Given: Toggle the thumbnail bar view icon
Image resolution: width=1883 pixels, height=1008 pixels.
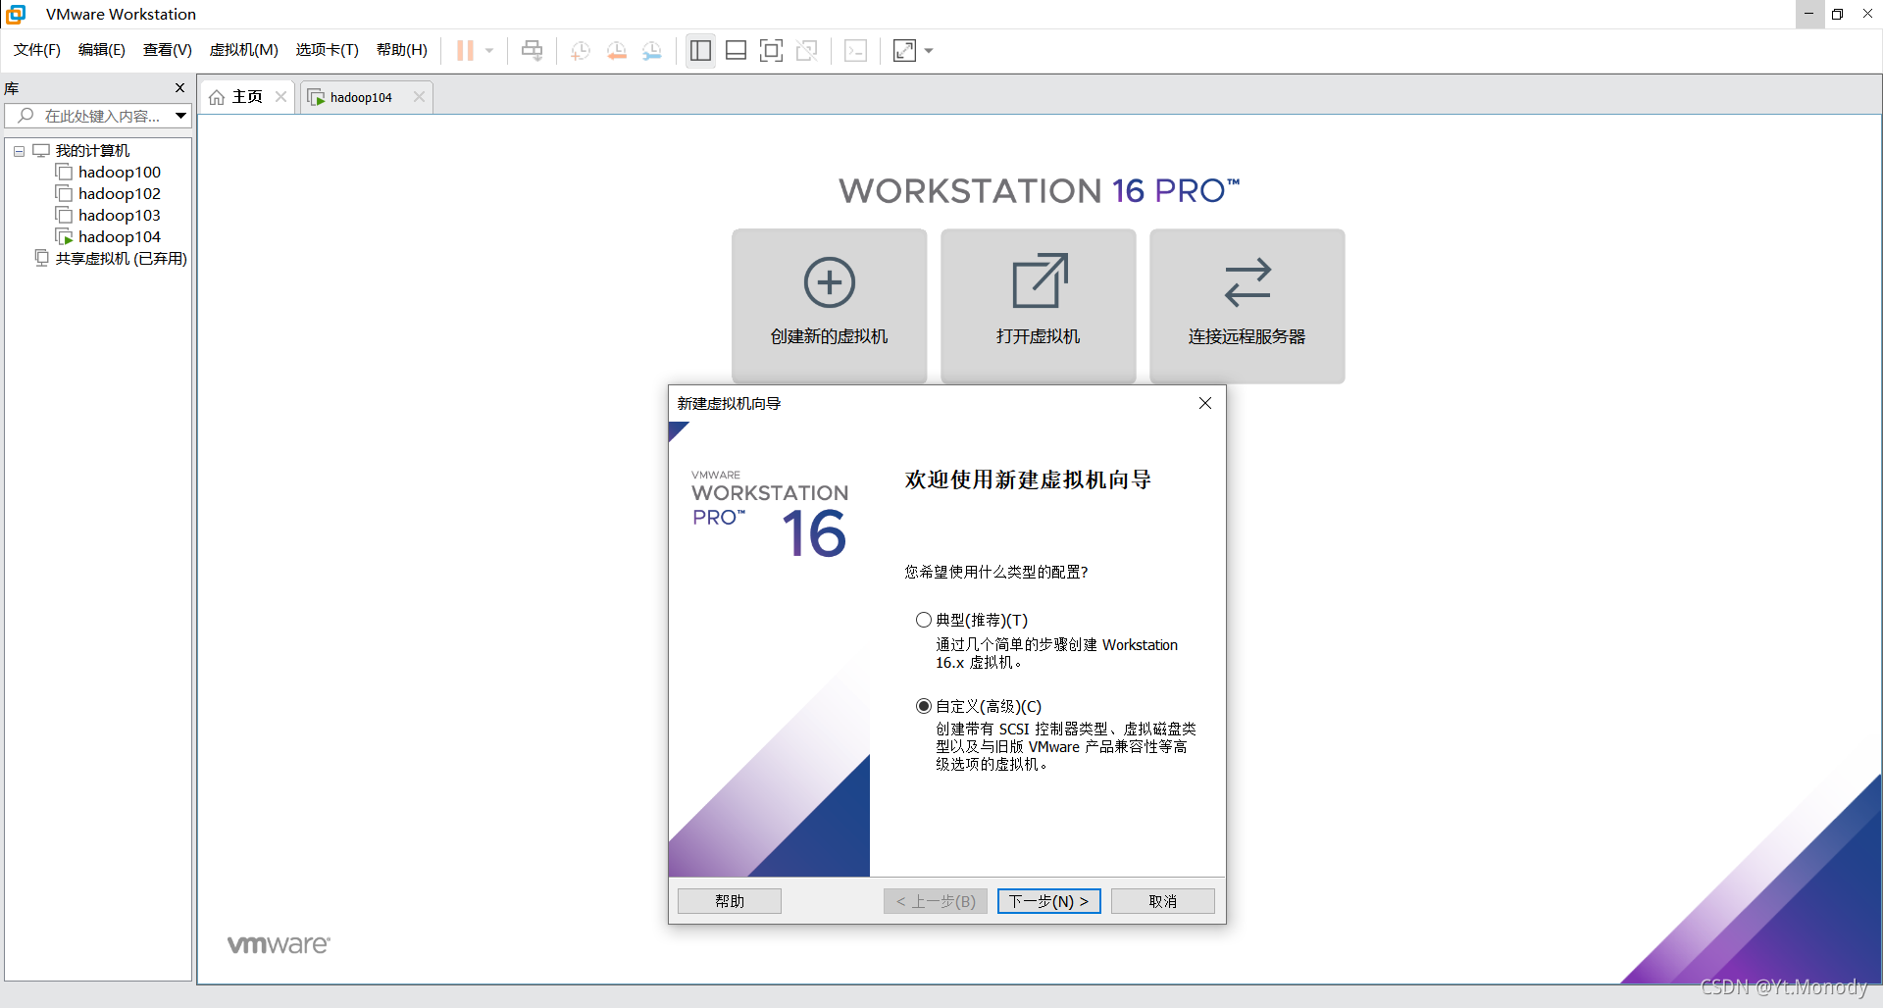Looking at the screenshot, I should point(736,50).
